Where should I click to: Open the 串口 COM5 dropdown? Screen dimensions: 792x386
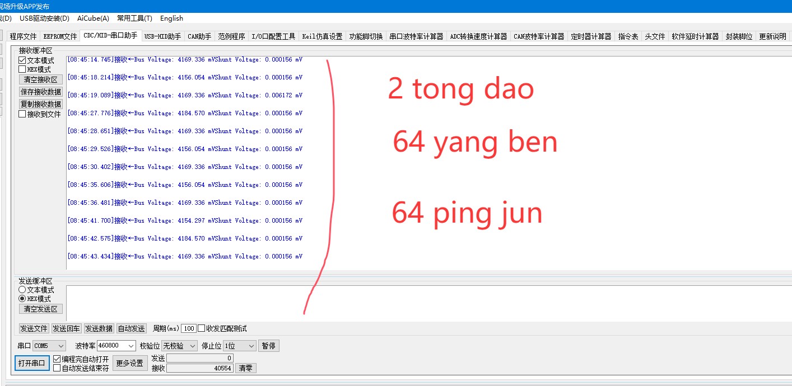pos(49,346)
